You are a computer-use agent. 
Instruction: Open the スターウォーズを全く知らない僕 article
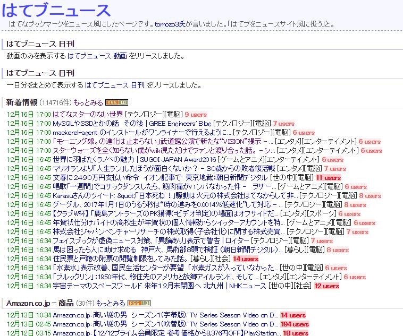tap(164, 150)
